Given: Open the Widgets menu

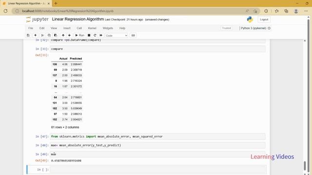Looking at the screenshot, I should click(x=108, y=28).
